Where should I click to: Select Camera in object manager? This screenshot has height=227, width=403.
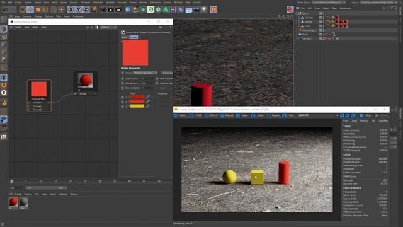(x=307, y=38)
